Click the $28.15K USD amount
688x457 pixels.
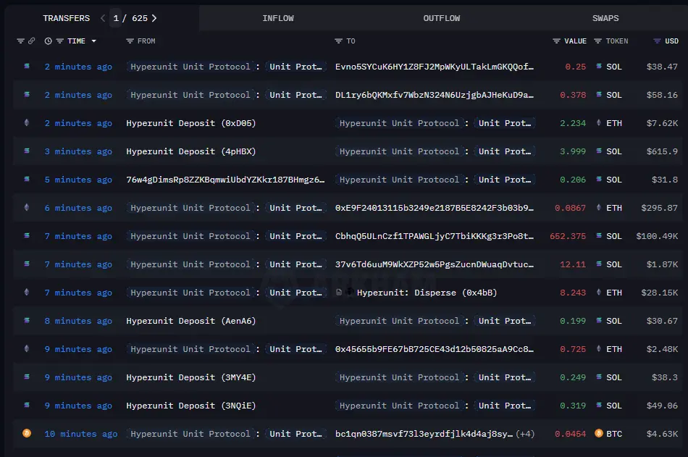pos(660,293)
